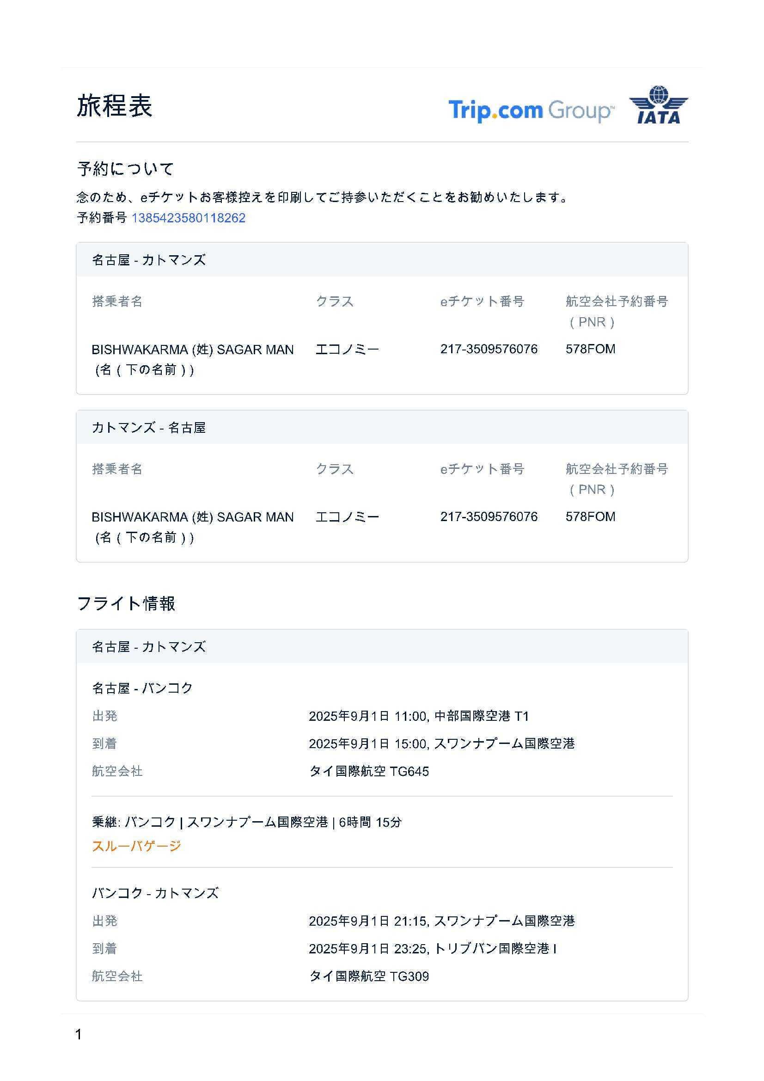Image resolution: width=764 pixels, height=1081 pixels.
Task: Select the バンコク - カトマンズ segment title
Action: pyautogui.click(x=155, y=893)
